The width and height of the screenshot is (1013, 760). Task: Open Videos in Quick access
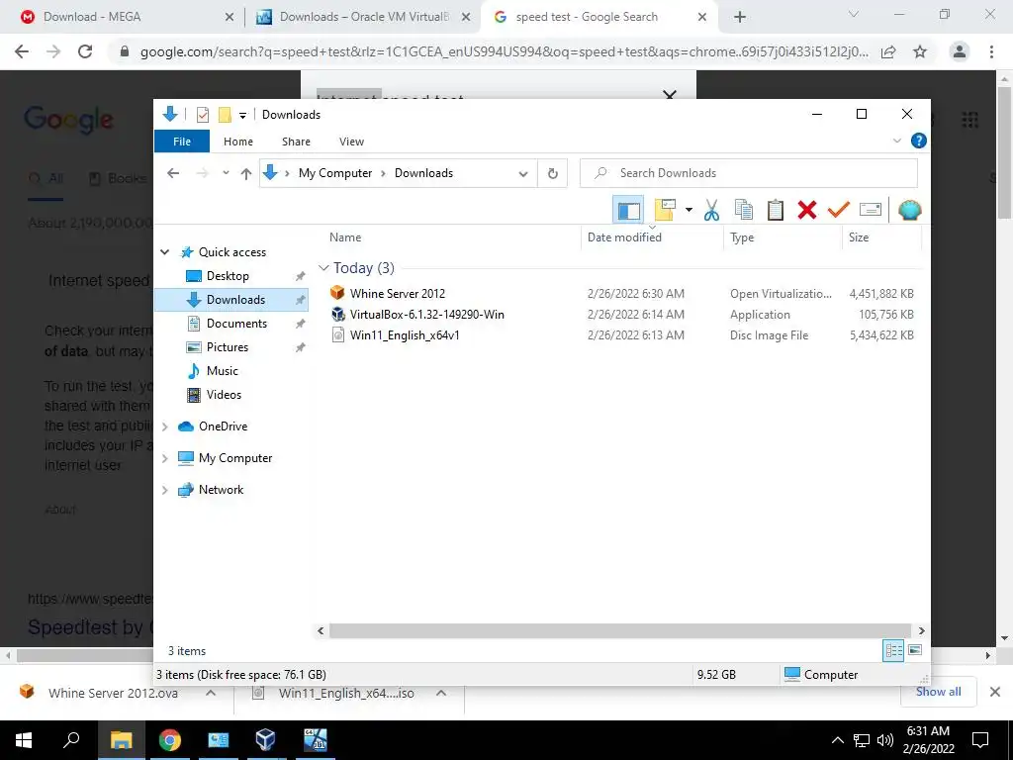[x=224, y=395]
